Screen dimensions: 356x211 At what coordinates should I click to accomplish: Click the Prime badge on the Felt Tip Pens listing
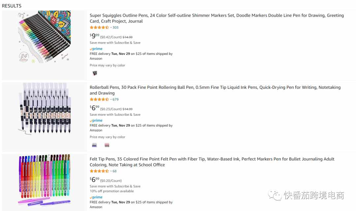click(x=96, y=197)
